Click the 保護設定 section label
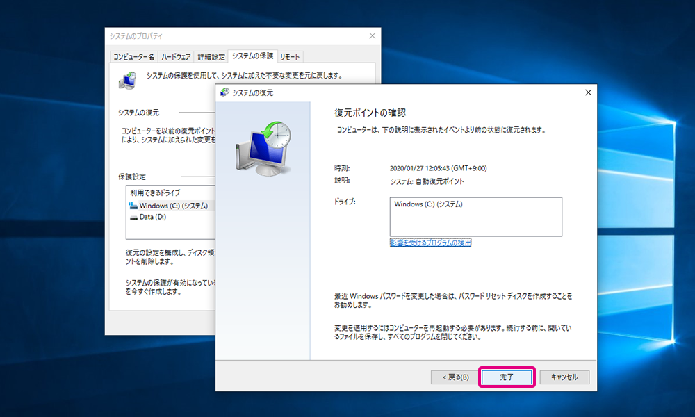695x417 pixels. click(x=131, y=177)
